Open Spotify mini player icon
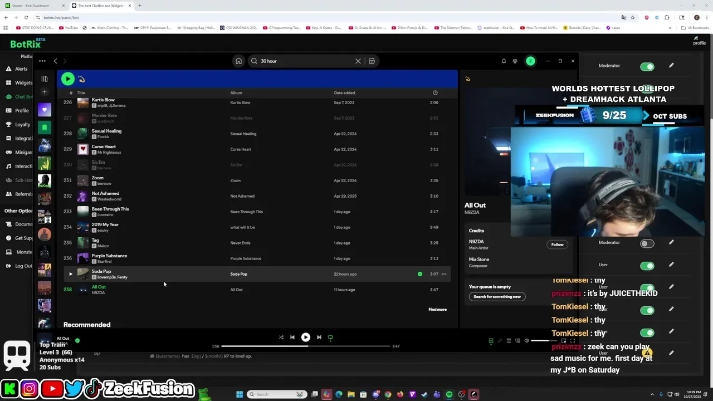Image resolution: width=713 pixels, height=401 pixels. click(x=564, y=341)
